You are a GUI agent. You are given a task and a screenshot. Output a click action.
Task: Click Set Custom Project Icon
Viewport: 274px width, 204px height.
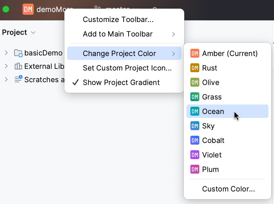pyautogui.click(x=127, y=68)
